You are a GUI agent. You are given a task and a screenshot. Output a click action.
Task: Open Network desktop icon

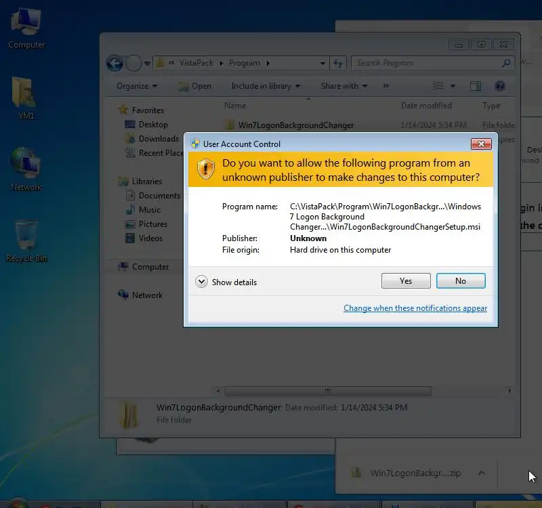point(26,169)
